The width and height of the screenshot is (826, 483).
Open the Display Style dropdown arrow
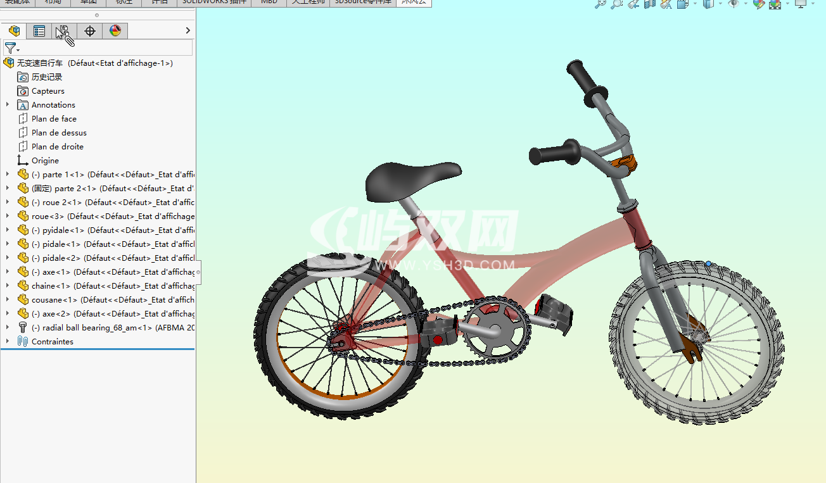pos(720,4)
